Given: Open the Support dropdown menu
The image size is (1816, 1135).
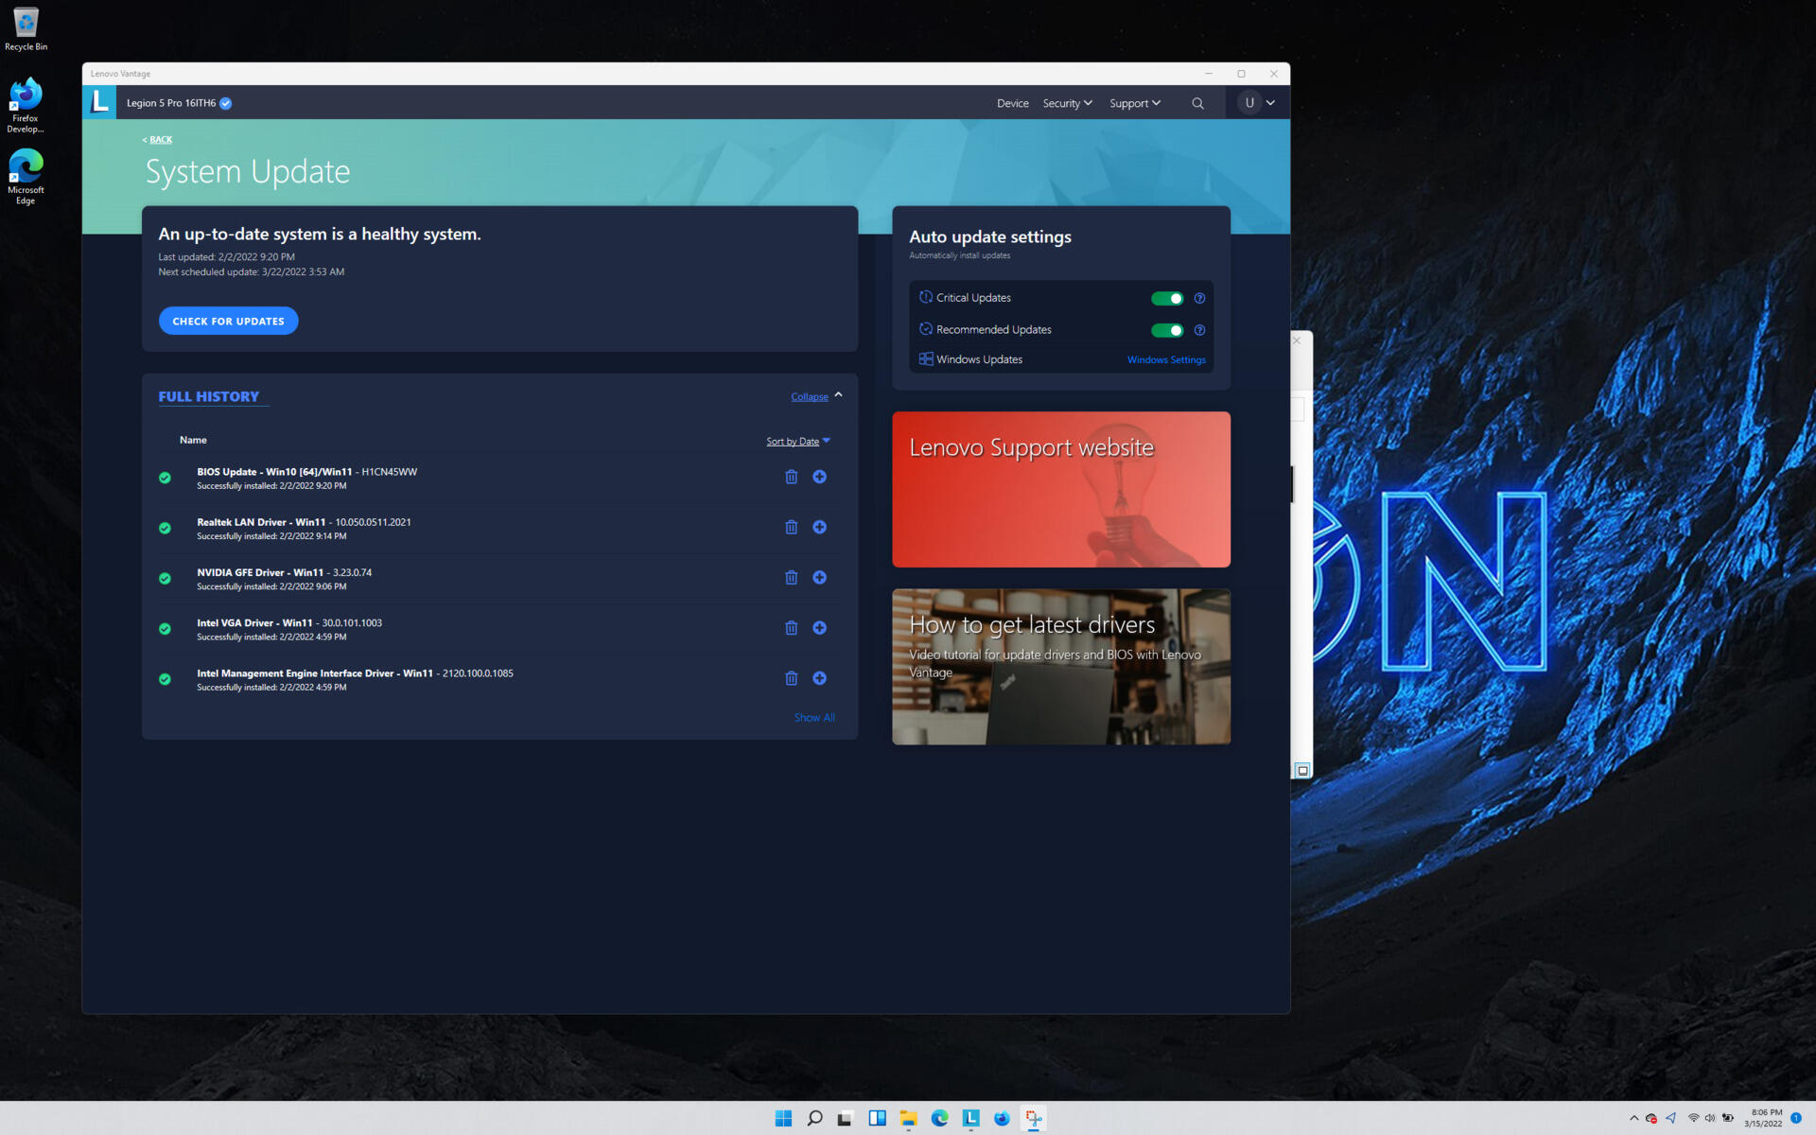Looking at the screenshot, I should (1134, 103).
